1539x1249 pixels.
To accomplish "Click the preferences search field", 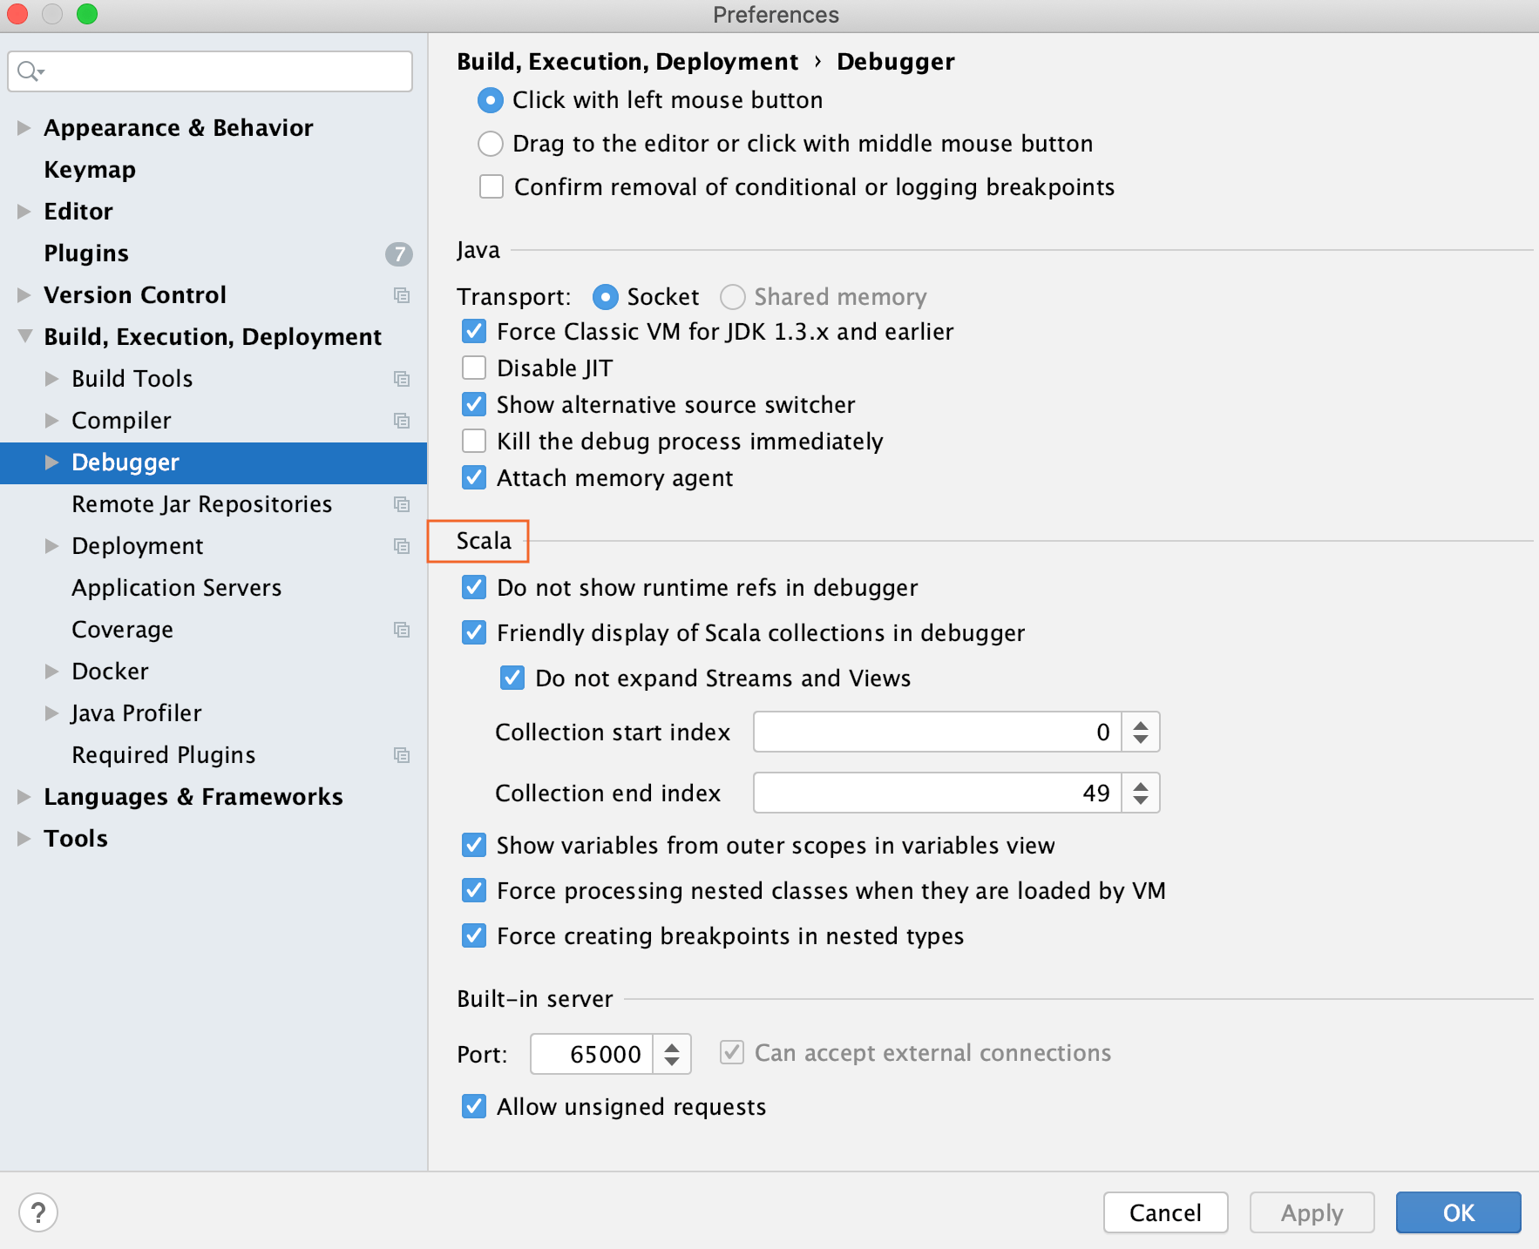I will point(210,71).
